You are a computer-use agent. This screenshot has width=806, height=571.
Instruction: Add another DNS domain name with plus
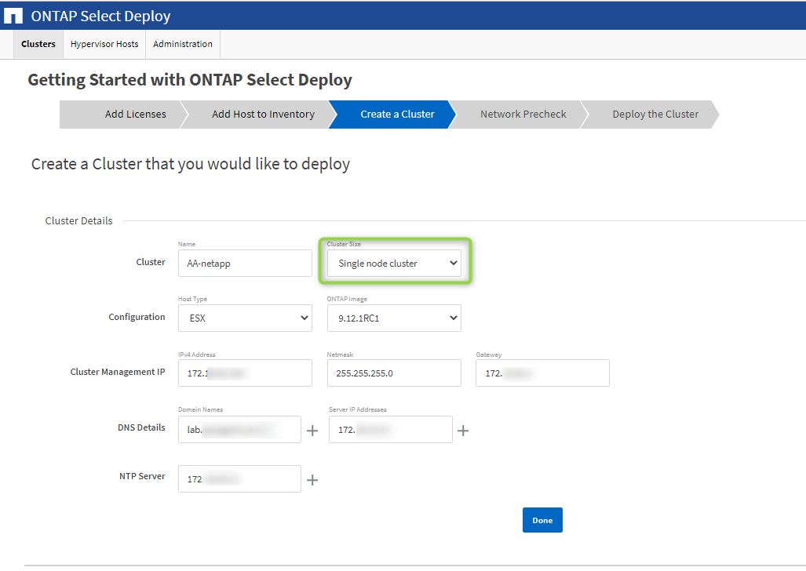click(312, 430)
